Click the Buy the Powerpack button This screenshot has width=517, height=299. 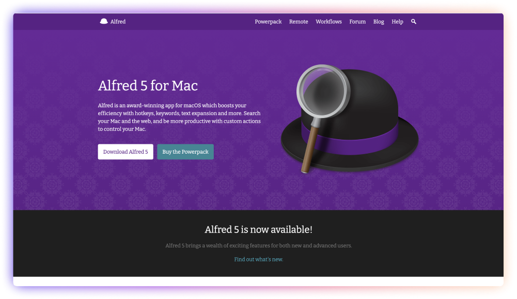(185, 152)
